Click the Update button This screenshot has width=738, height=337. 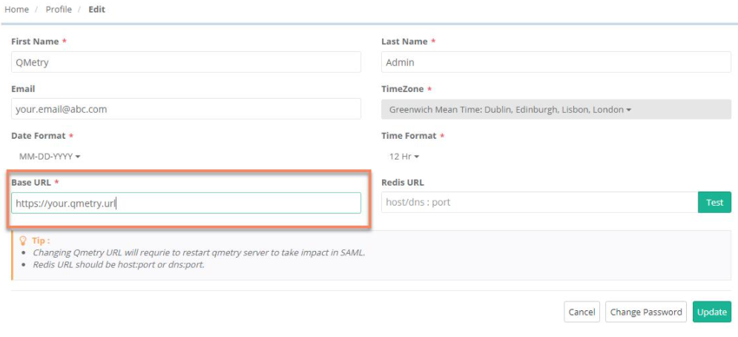pyautogui.click(x=711, y=312)
